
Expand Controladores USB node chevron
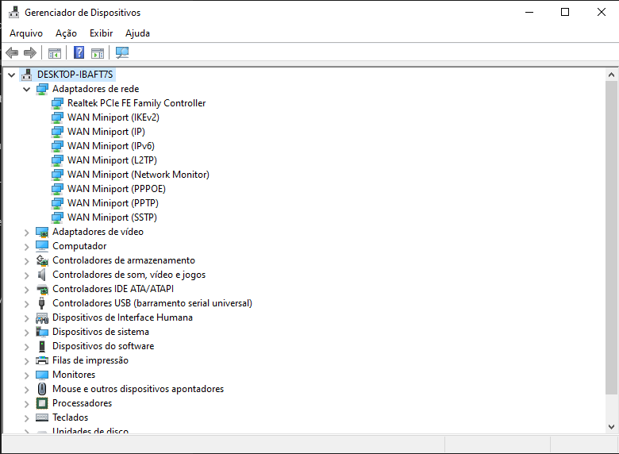pos(26,303)
